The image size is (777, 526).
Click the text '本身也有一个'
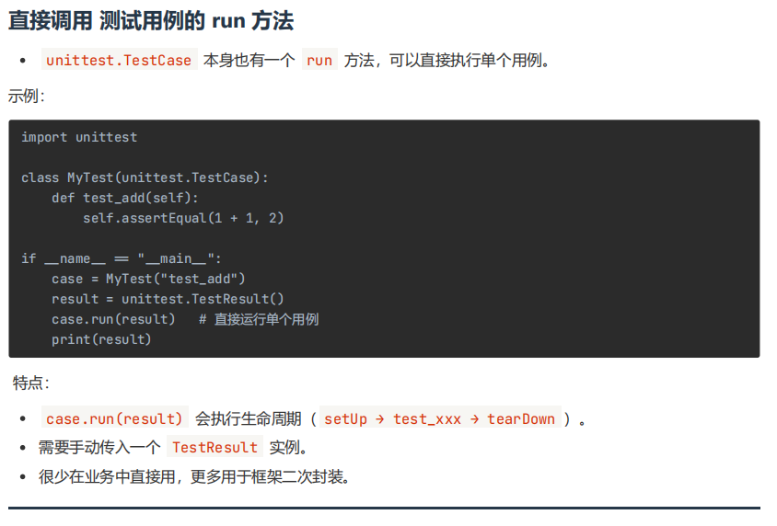pos(249,60)
